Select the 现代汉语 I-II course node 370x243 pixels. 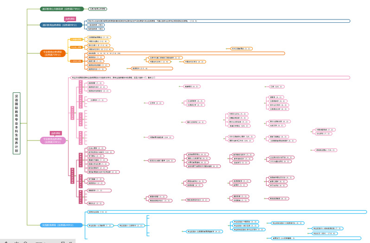coord(98,45)
